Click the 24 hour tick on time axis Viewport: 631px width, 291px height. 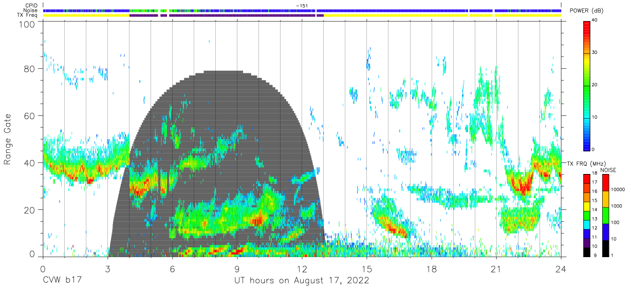[561, 268]
